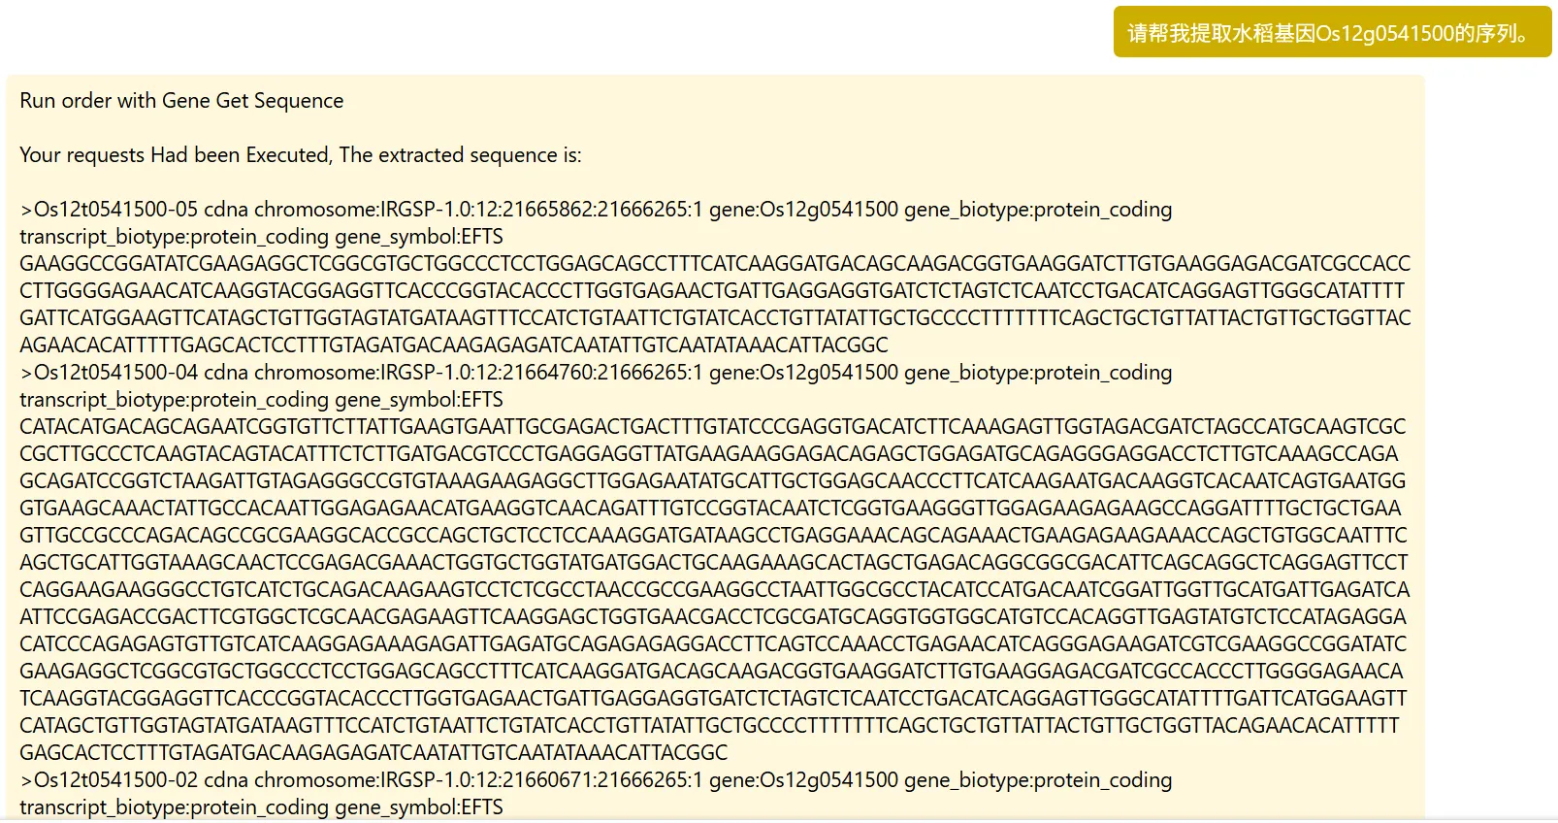Click the Chinese query message bubble
Viewport: 1558px width, 823px height.
[x=1331, y=33]
